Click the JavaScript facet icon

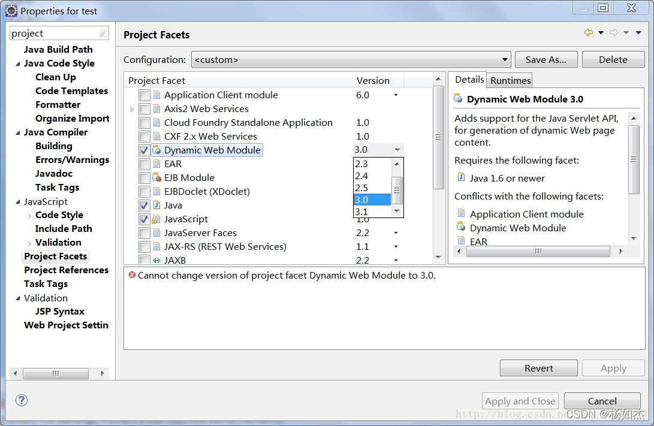pyautogui.click(x=156, y=219)
